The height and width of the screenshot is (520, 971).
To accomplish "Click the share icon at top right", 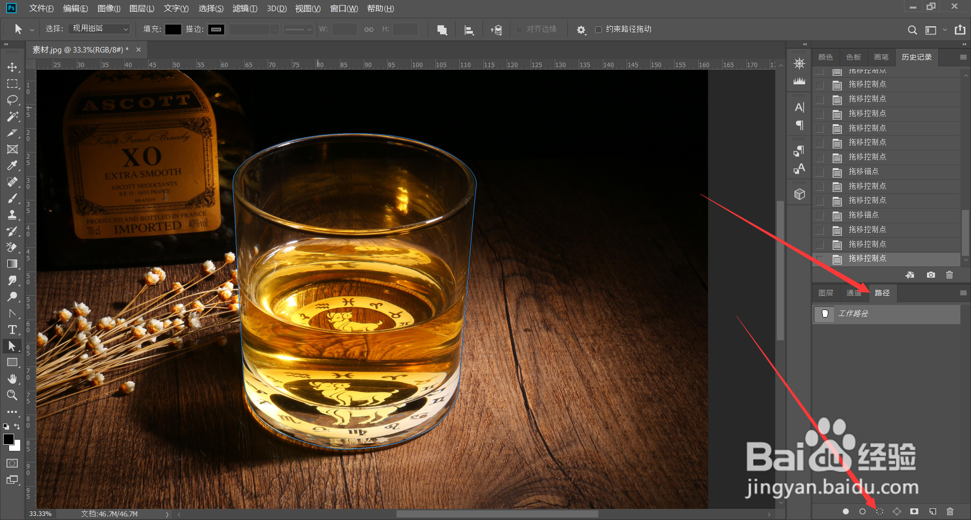I will pos(960,30).
